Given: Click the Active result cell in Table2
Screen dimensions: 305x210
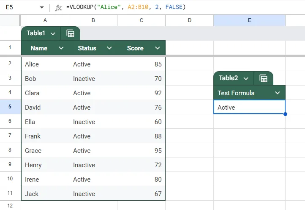Looking at the screenshot, I should 249,107.
